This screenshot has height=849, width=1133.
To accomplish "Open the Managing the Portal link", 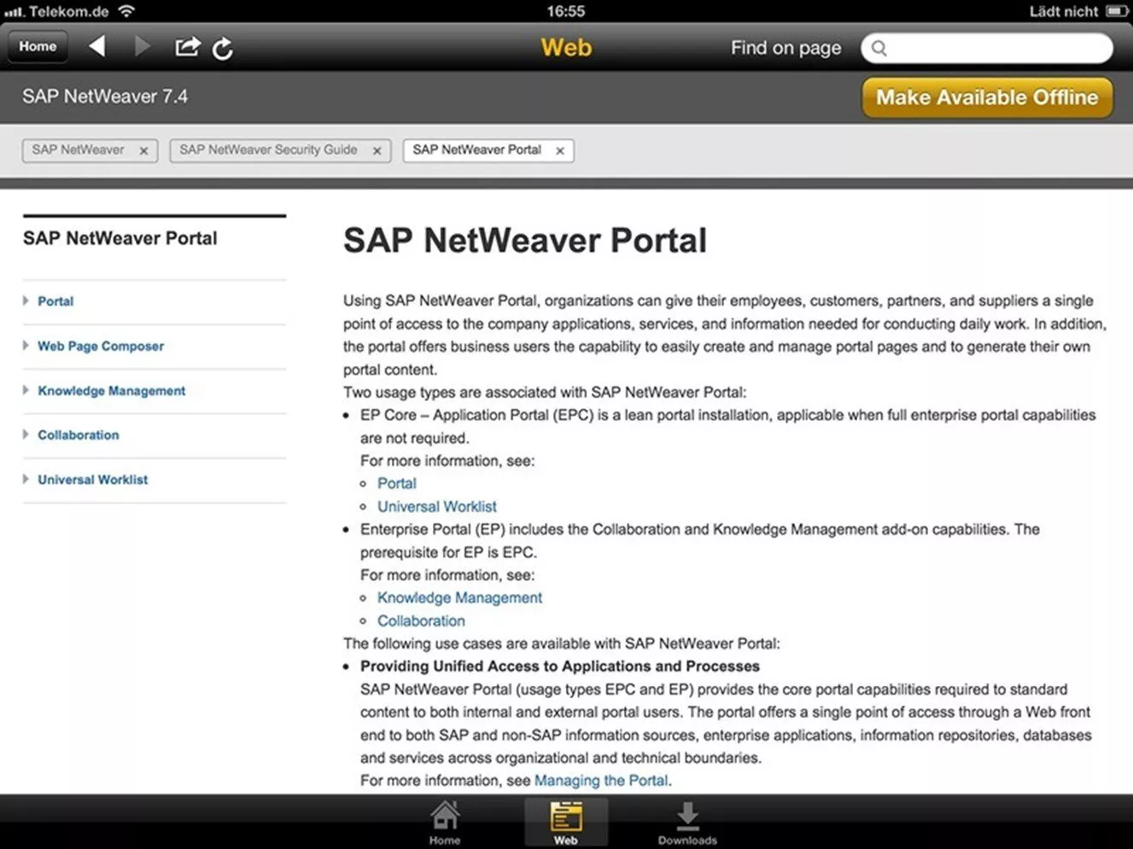I will tap(601, 781).
